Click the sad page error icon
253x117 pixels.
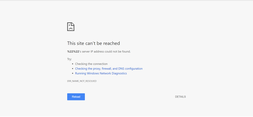pos(71,27)
